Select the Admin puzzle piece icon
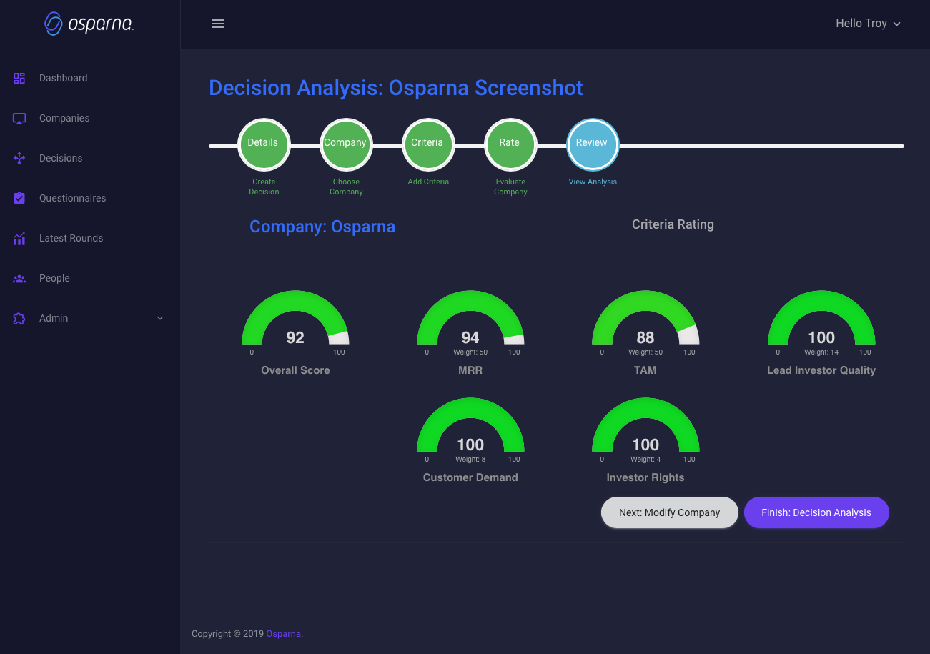The height and width of the screenshot is (654, 930). coord(19,318)
